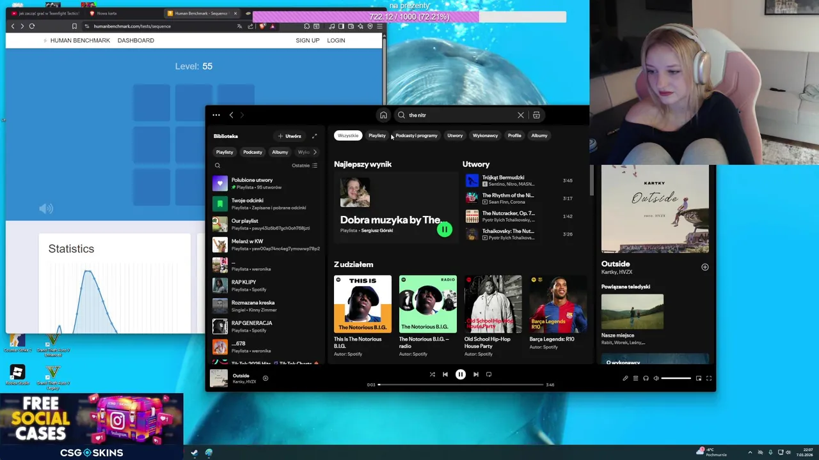This screenshot has height=460, width=819.
Task: Open the DASHBOARD link on Human Benchmark
Action: point(136,40)
